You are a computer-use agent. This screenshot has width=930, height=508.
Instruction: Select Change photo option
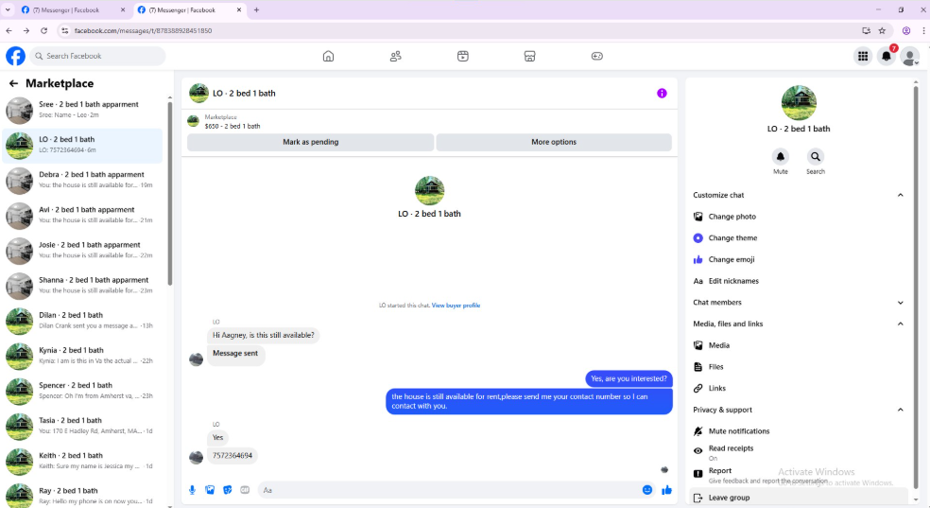click(799, 217)
